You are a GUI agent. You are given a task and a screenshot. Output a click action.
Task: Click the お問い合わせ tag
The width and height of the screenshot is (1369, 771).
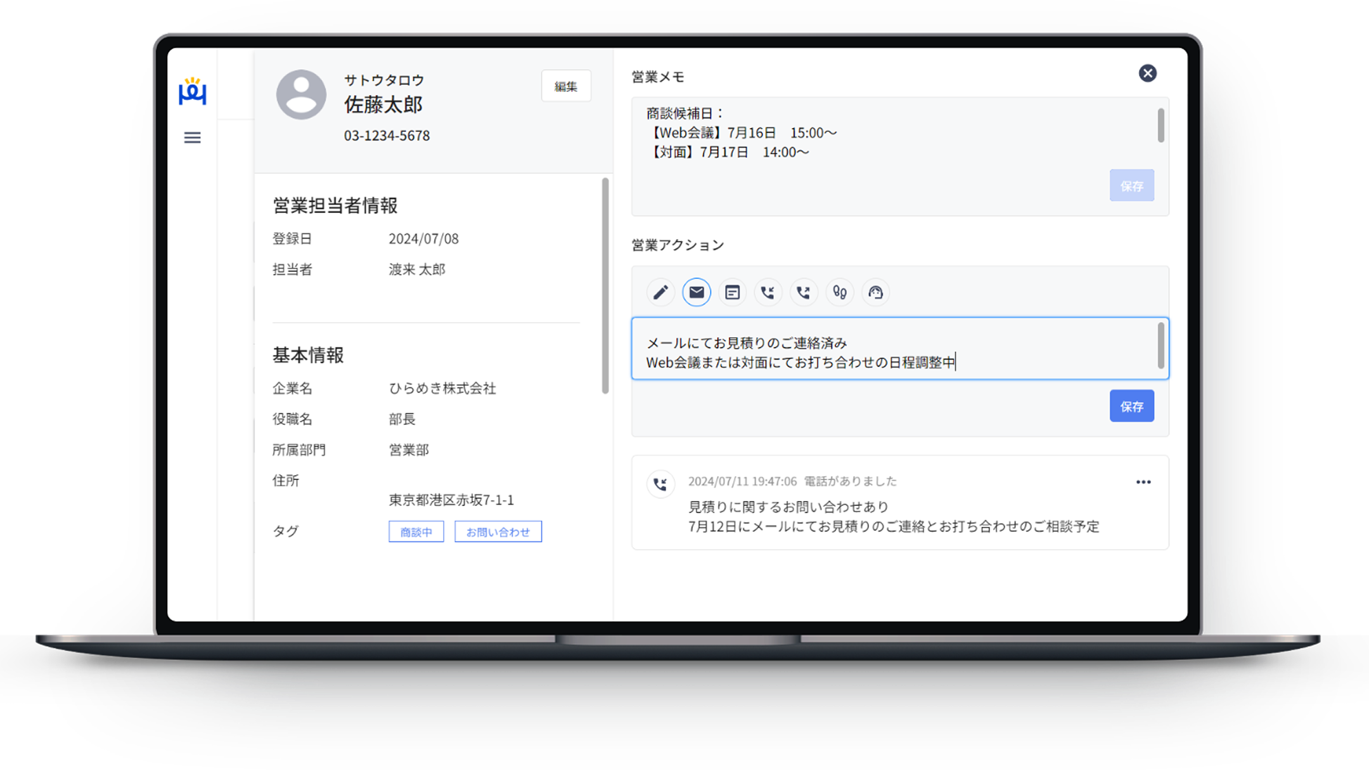pos(498,532)
